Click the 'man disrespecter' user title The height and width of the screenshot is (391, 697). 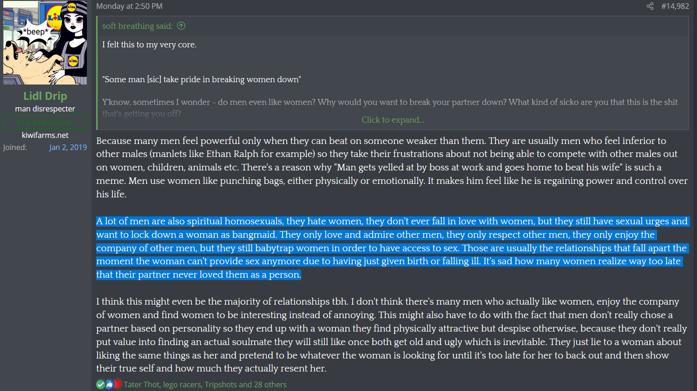point(45,109)
